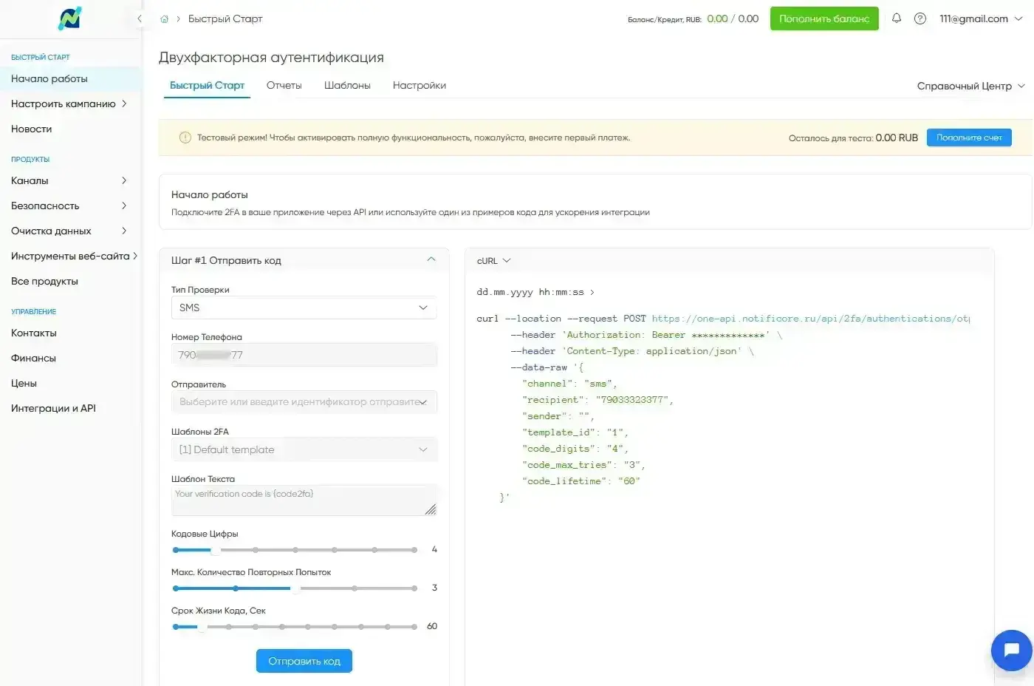Open the live chat bubble
Viewport: 1034px width, 686px height.
[1011, 650]
